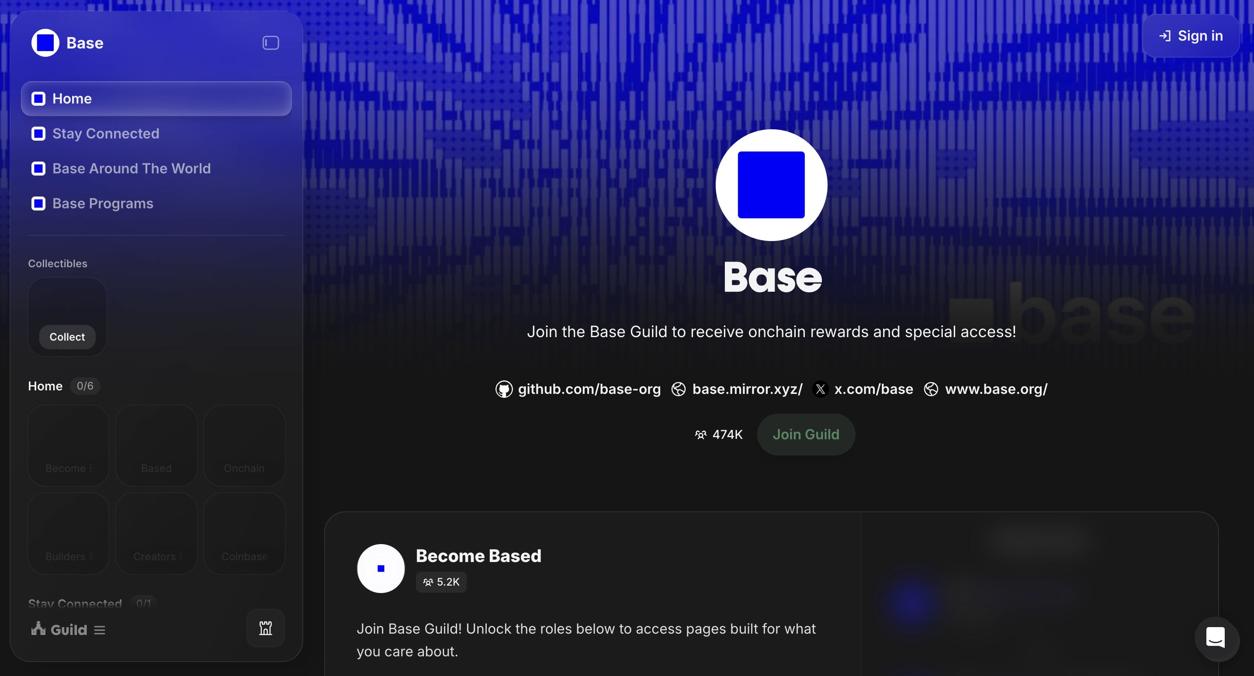Open the Home section in the sidebar
This screenshot has width=1254, height=676.
(x=72, y=98)
